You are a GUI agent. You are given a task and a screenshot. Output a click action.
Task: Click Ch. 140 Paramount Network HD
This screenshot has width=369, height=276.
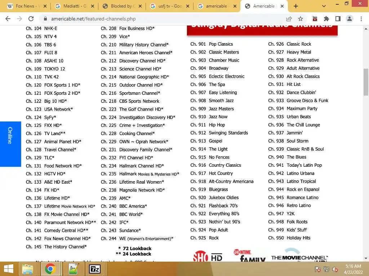pos(61,222)
